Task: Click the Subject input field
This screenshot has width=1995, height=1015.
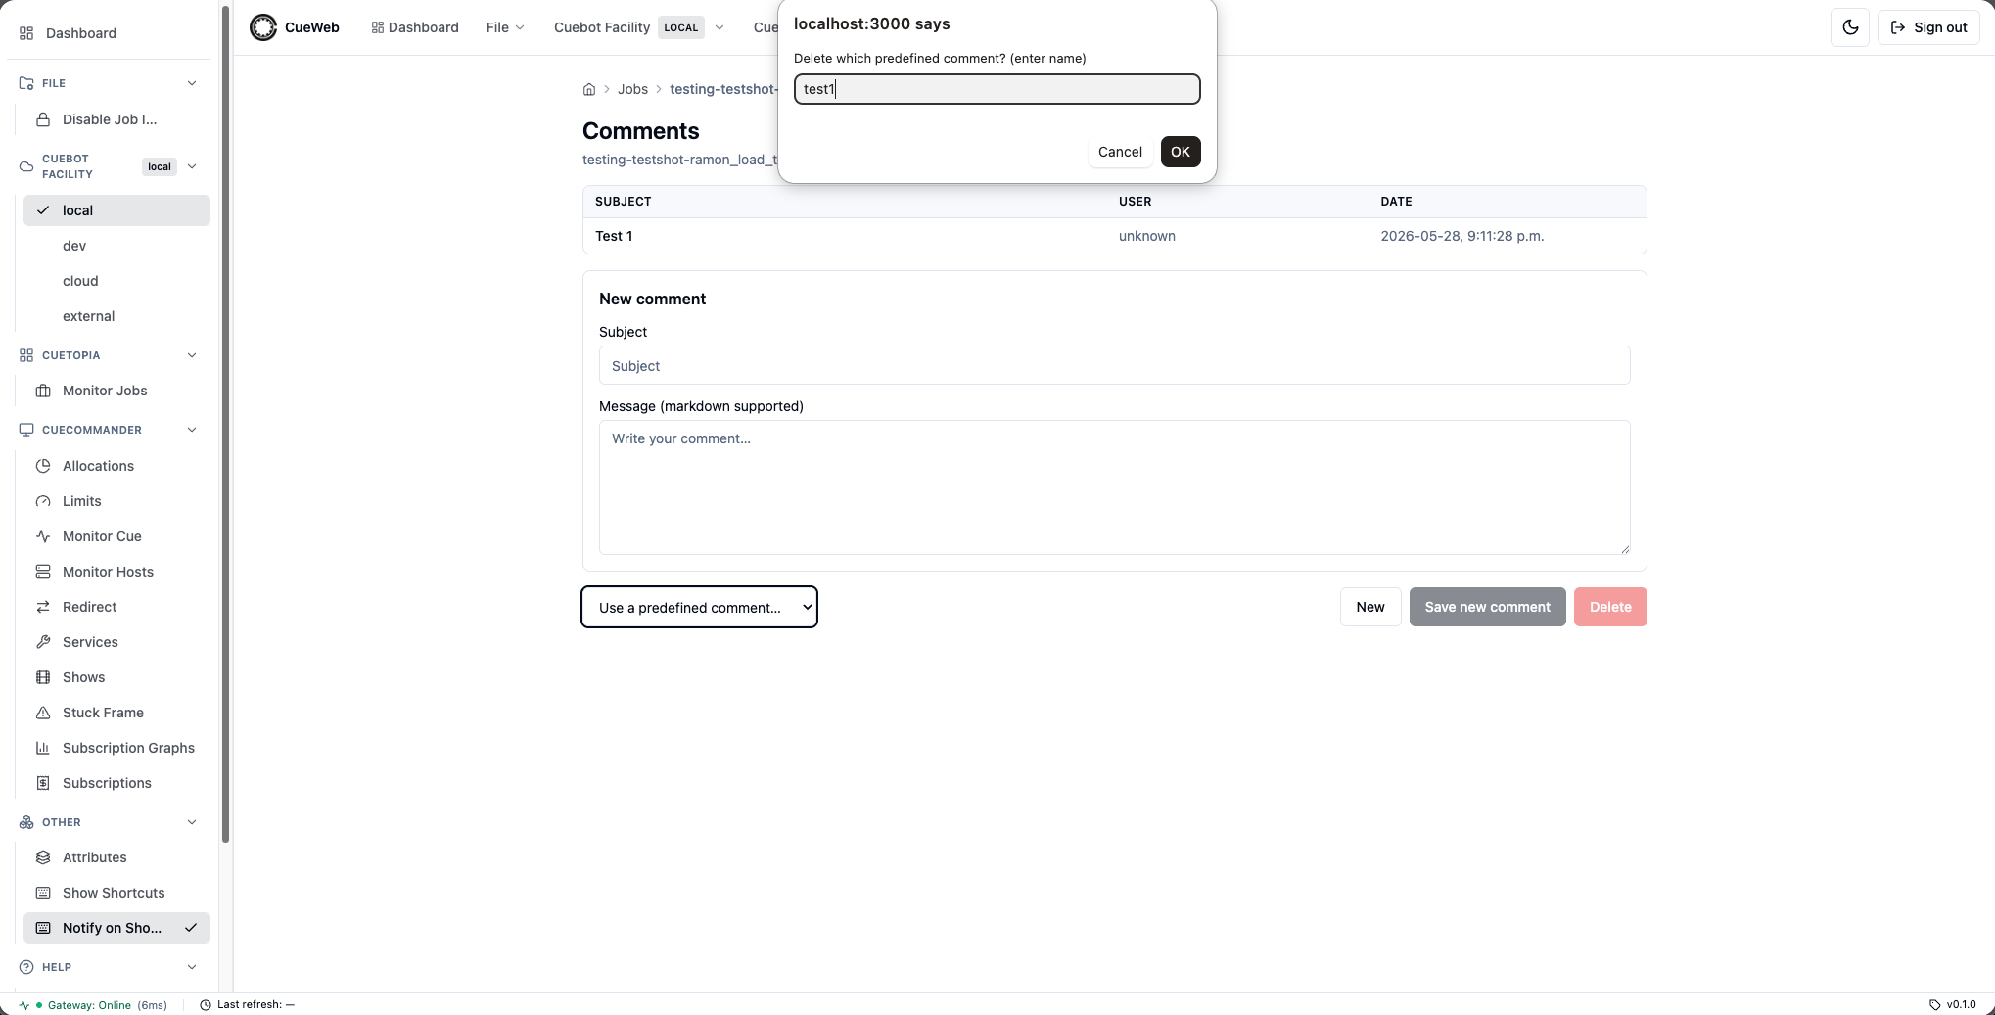Action: (x=1114, y=365)
